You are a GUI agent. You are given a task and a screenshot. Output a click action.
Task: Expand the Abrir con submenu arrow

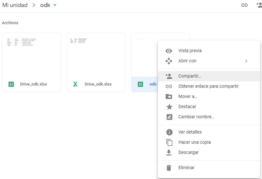[x=246, y=61]
